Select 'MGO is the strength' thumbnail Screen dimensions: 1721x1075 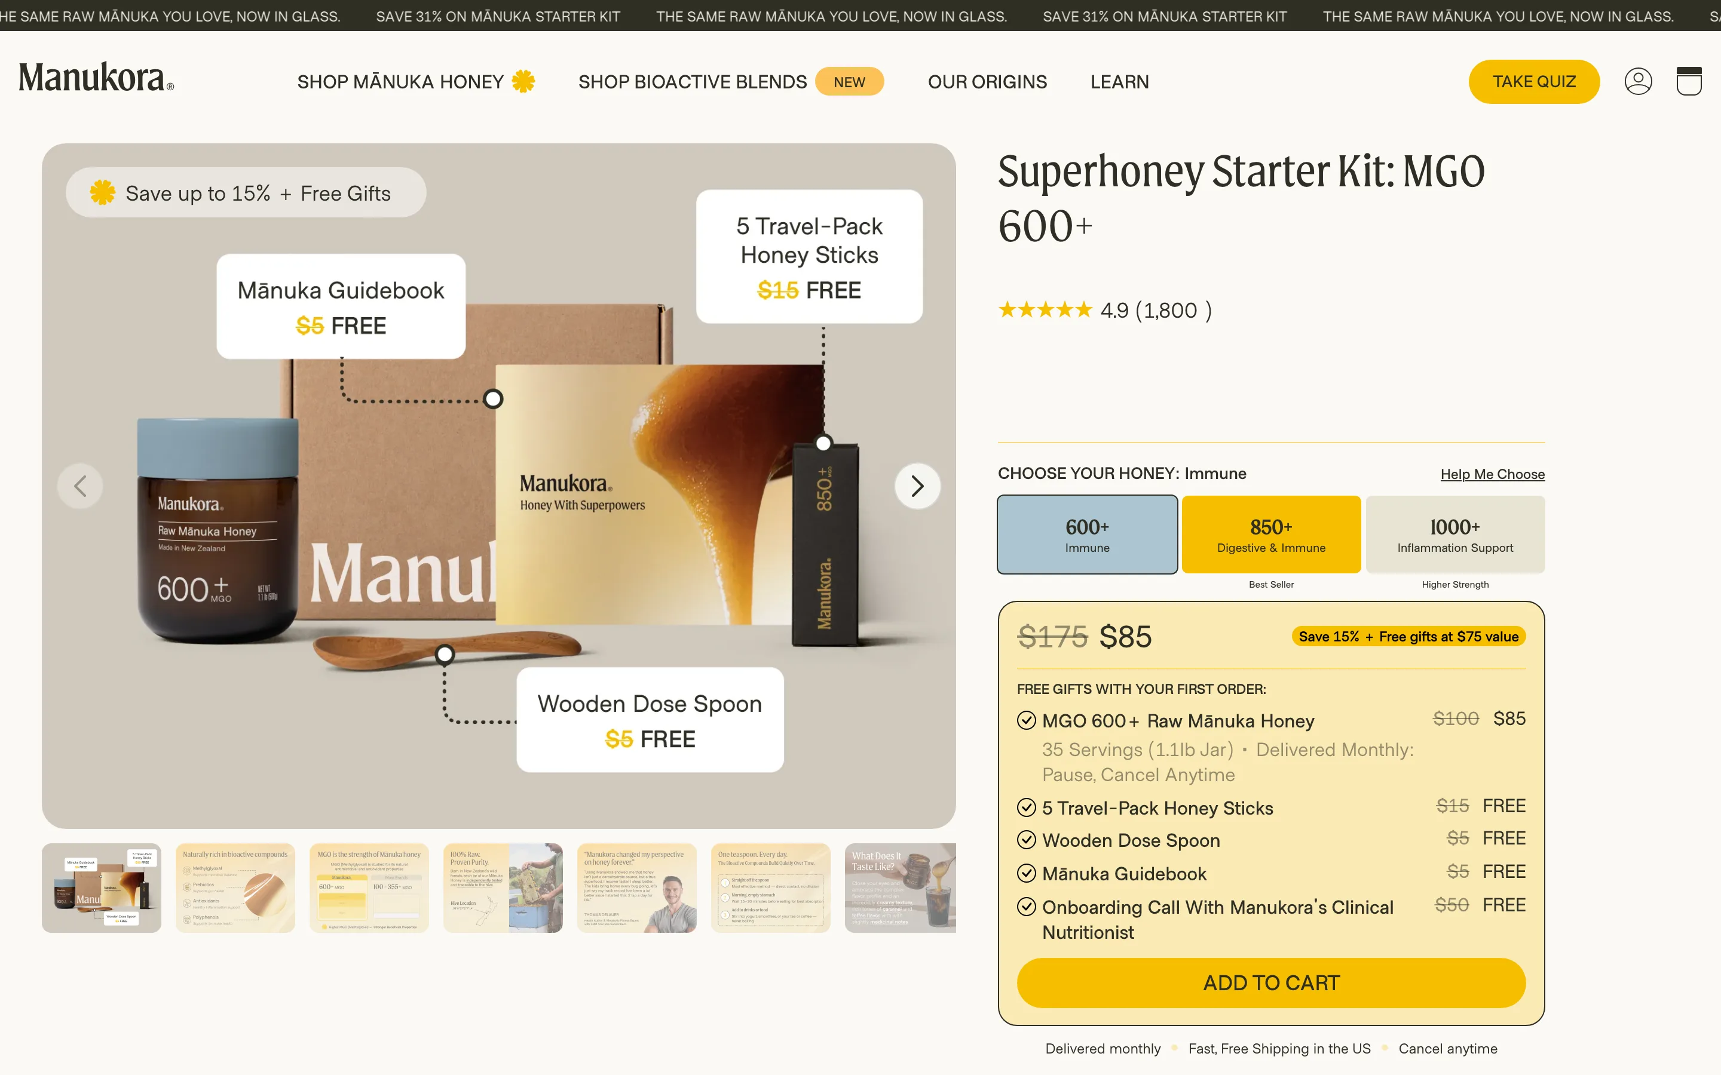point(369,888)
